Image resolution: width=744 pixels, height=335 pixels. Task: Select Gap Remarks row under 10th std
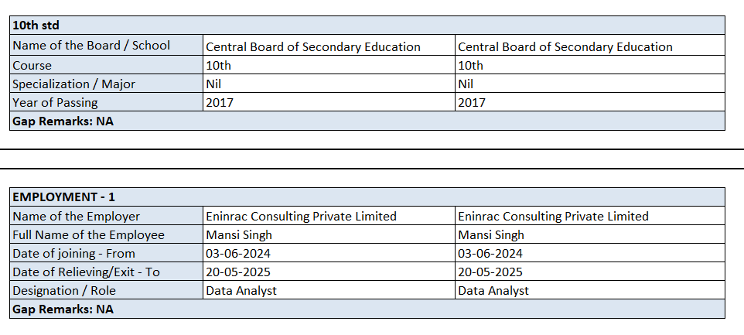[63, 121]
